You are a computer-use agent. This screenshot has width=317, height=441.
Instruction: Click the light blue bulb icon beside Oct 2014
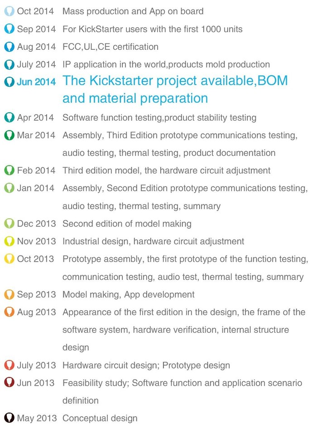tap(9, 11)
